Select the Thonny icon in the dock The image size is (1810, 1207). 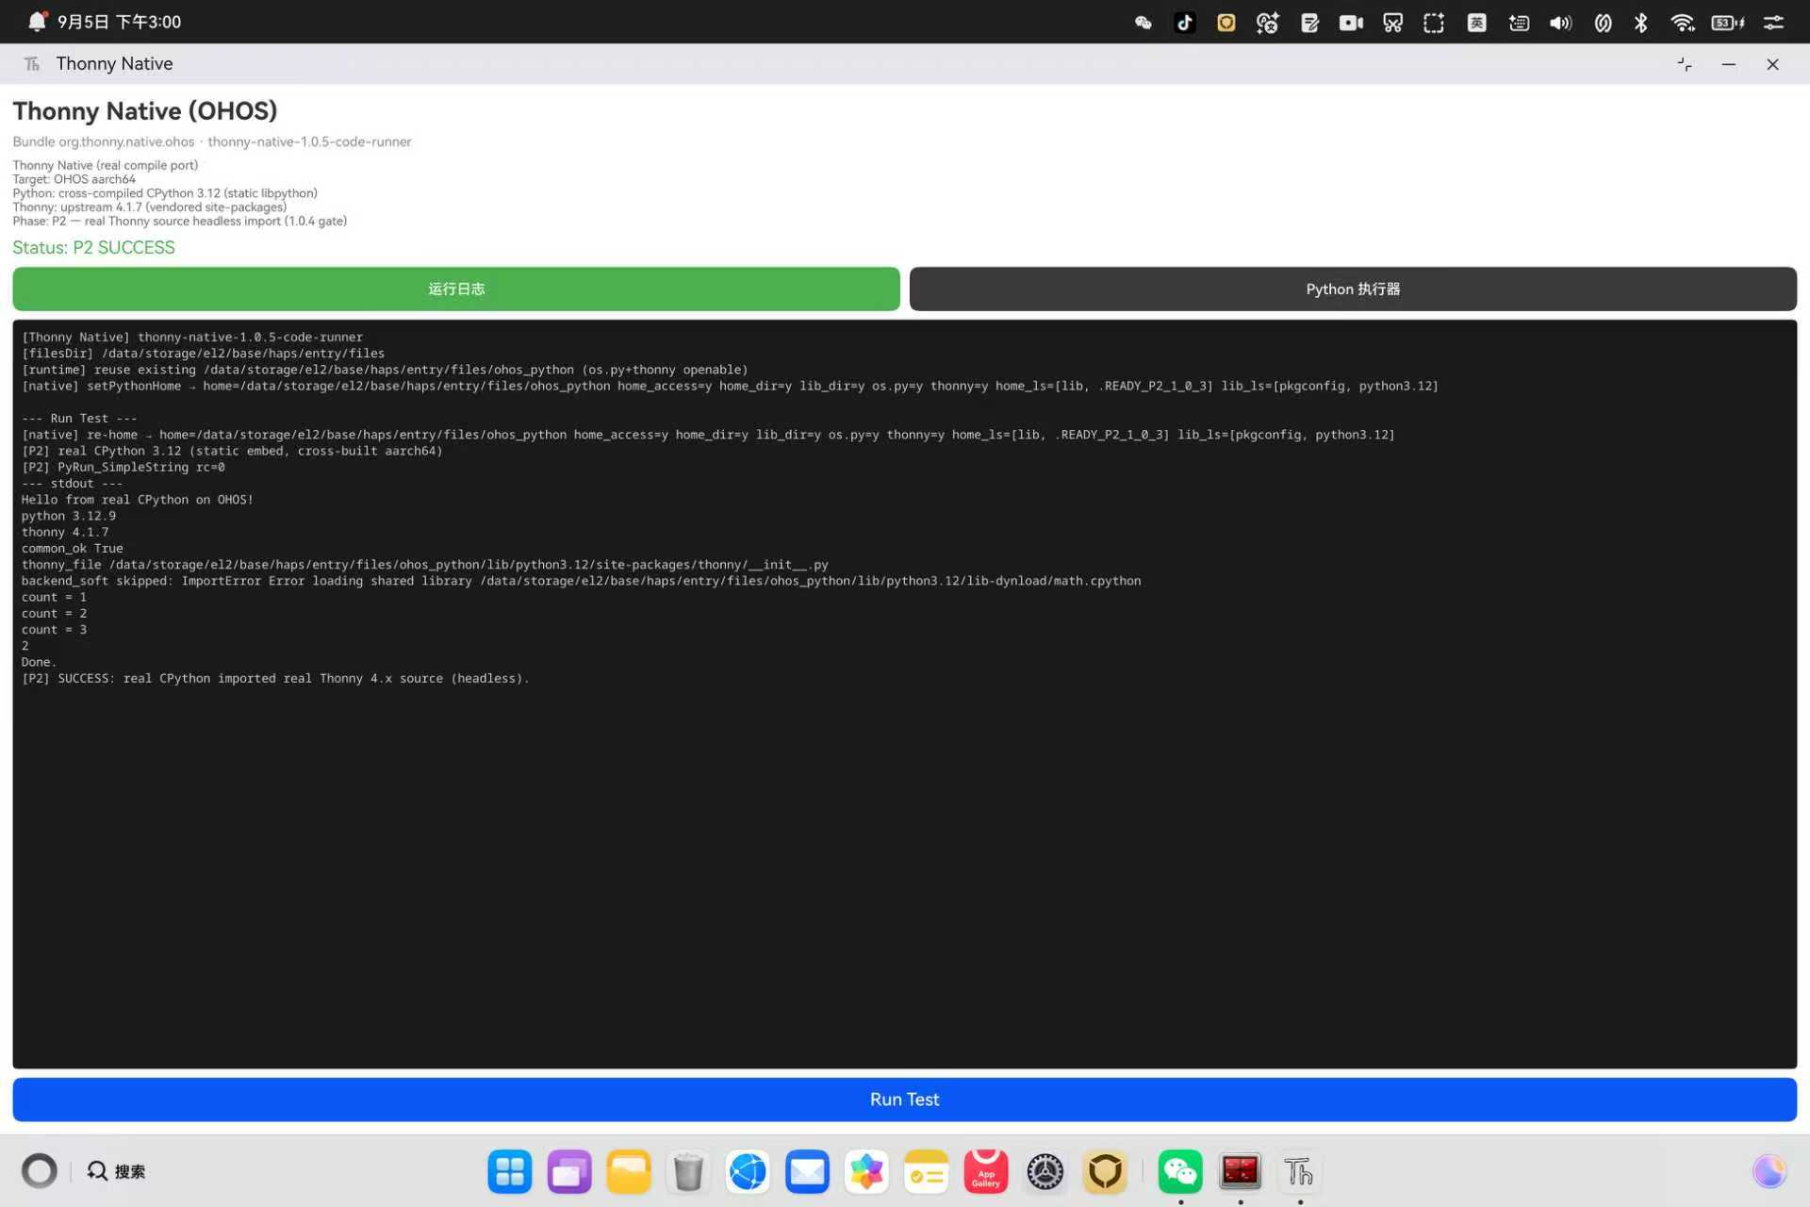click(x=1299, y=1172)
